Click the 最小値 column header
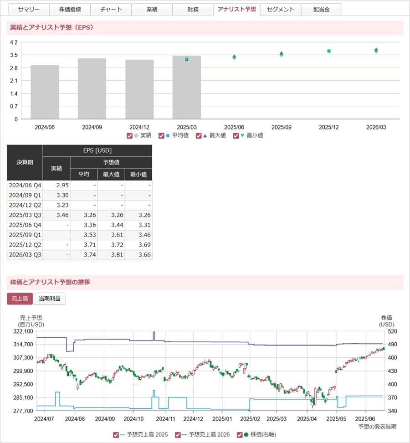 (x=138, y=174)
